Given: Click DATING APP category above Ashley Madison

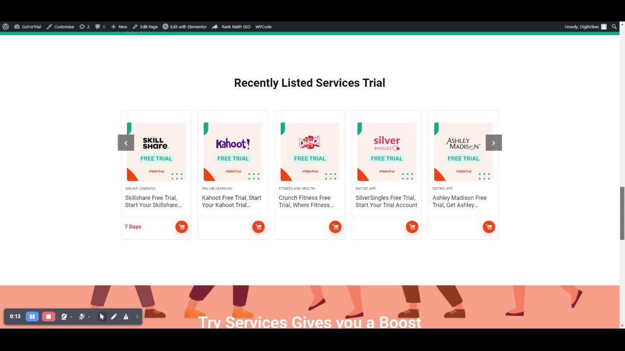Looking at the screenshot, I should 442,189.
